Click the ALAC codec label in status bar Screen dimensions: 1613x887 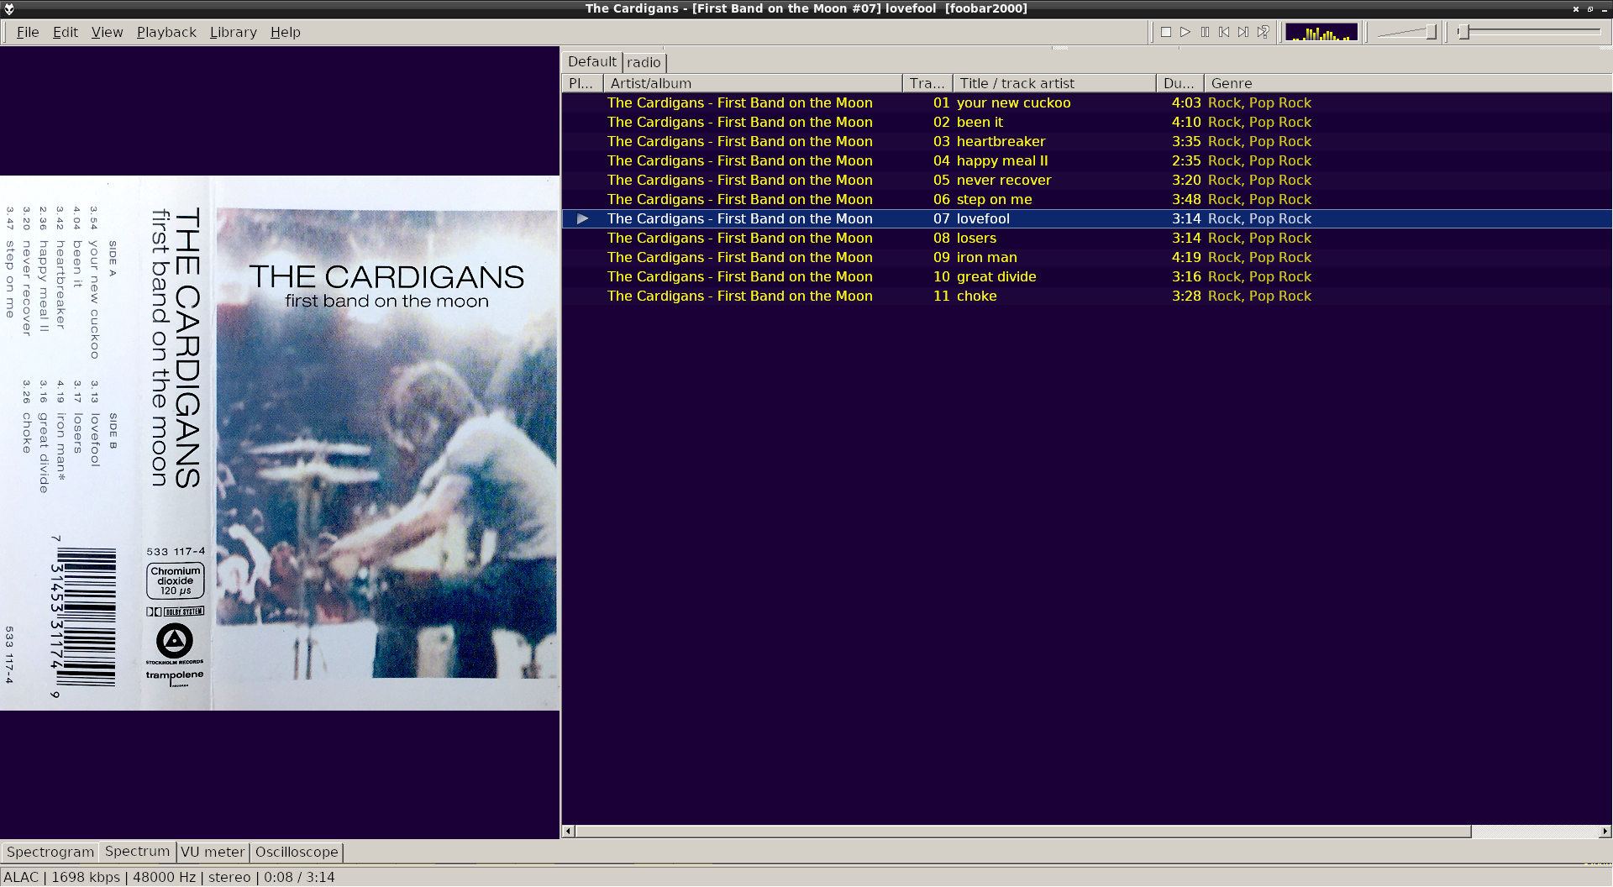(21, 877)
